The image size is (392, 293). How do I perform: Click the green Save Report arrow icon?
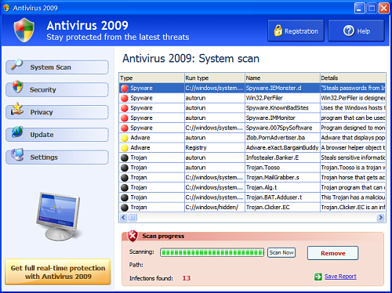click(318, 277)
